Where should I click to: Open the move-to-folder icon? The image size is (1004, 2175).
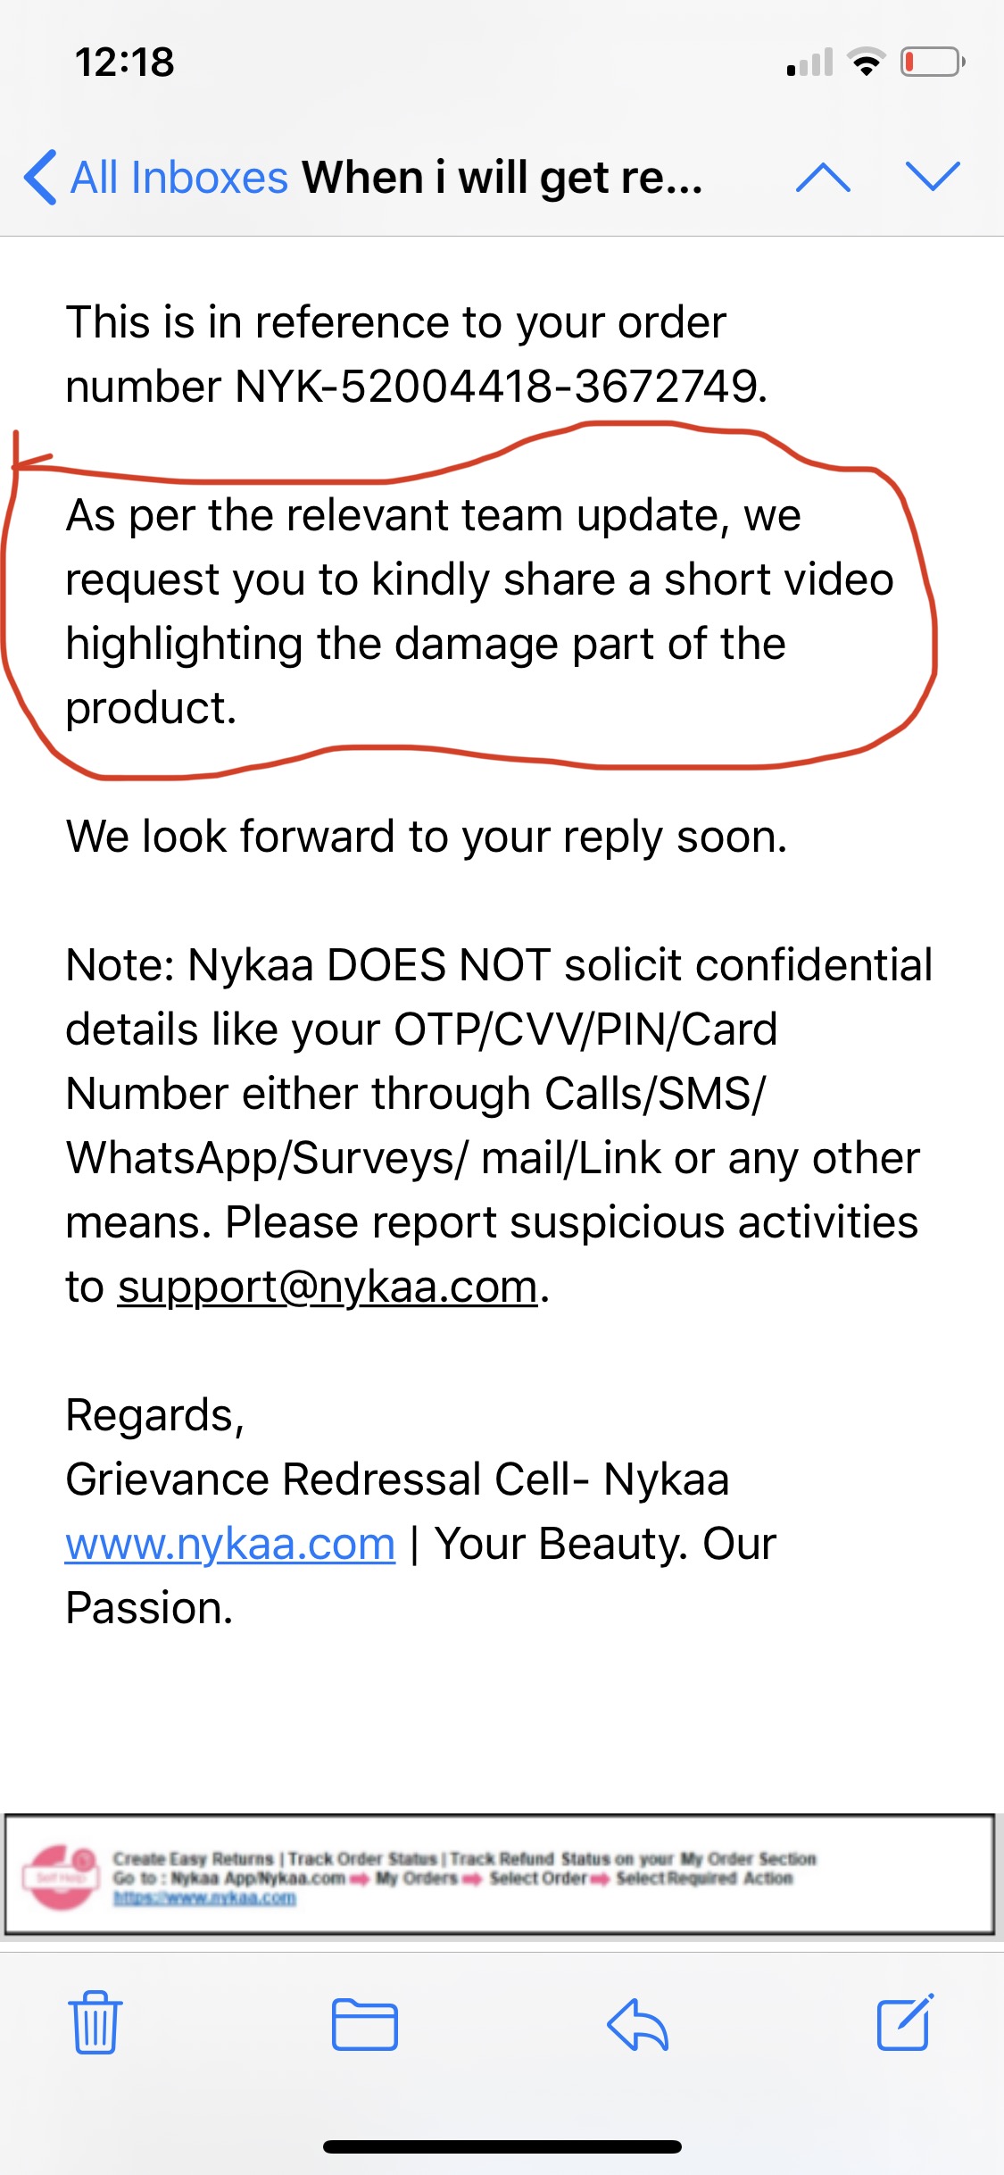364,2023
